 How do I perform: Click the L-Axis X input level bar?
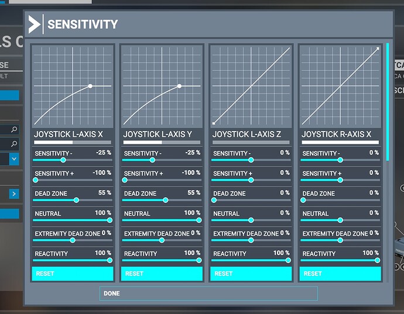[x=73, y=142]
